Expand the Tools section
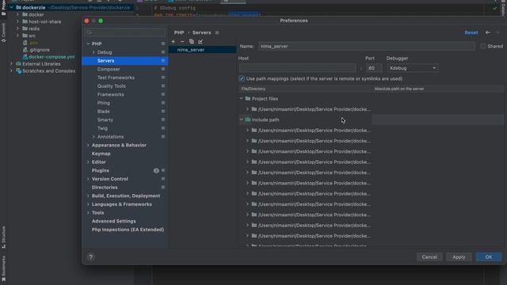The image size is (507, 285). coord(88,213)
